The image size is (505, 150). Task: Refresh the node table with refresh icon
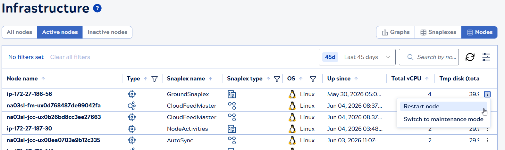[x=470, y=57]
